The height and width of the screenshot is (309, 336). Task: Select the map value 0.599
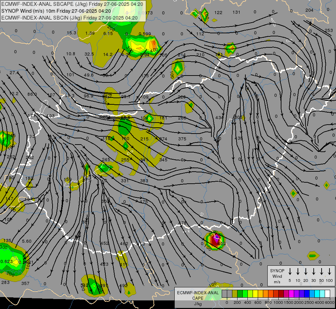144,34
